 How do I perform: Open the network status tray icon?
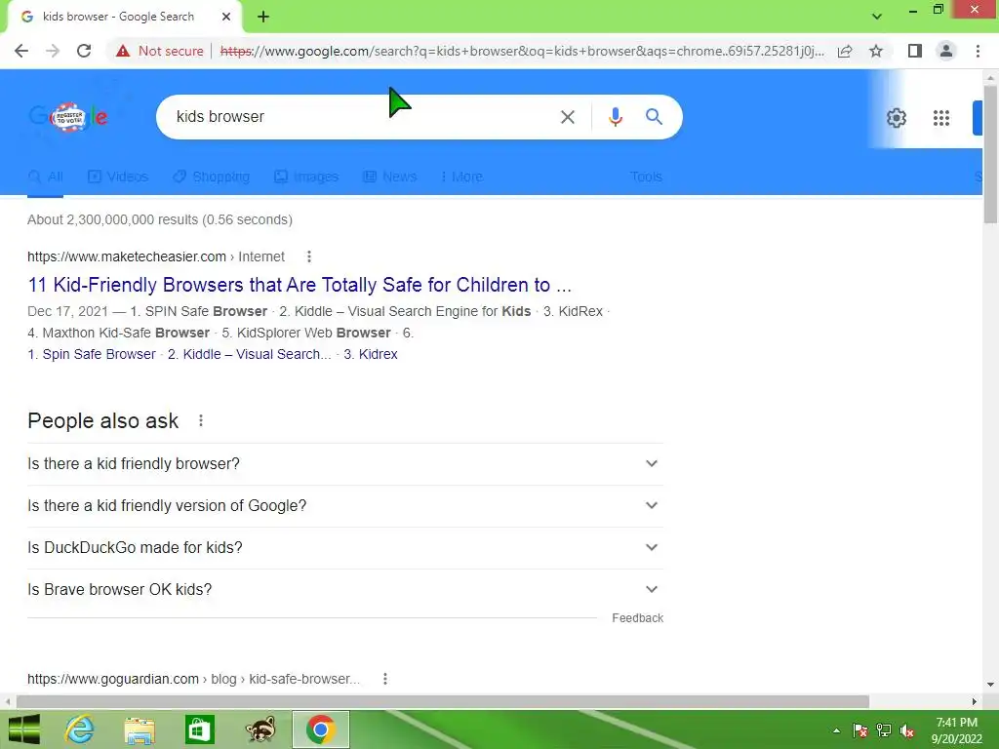click(x=884, y=730)
